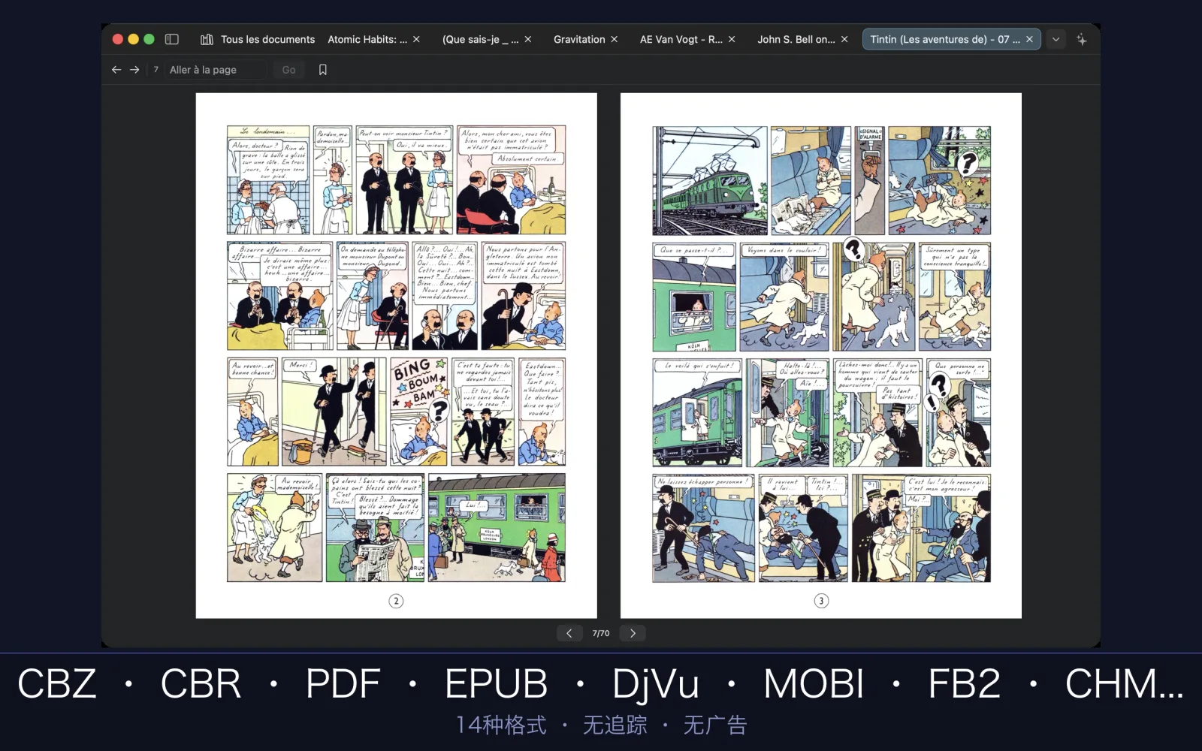The image size is (1202, 751).
Task: Select the Tintin (Les aventures de) tab
Action: (x=952, y=39)
